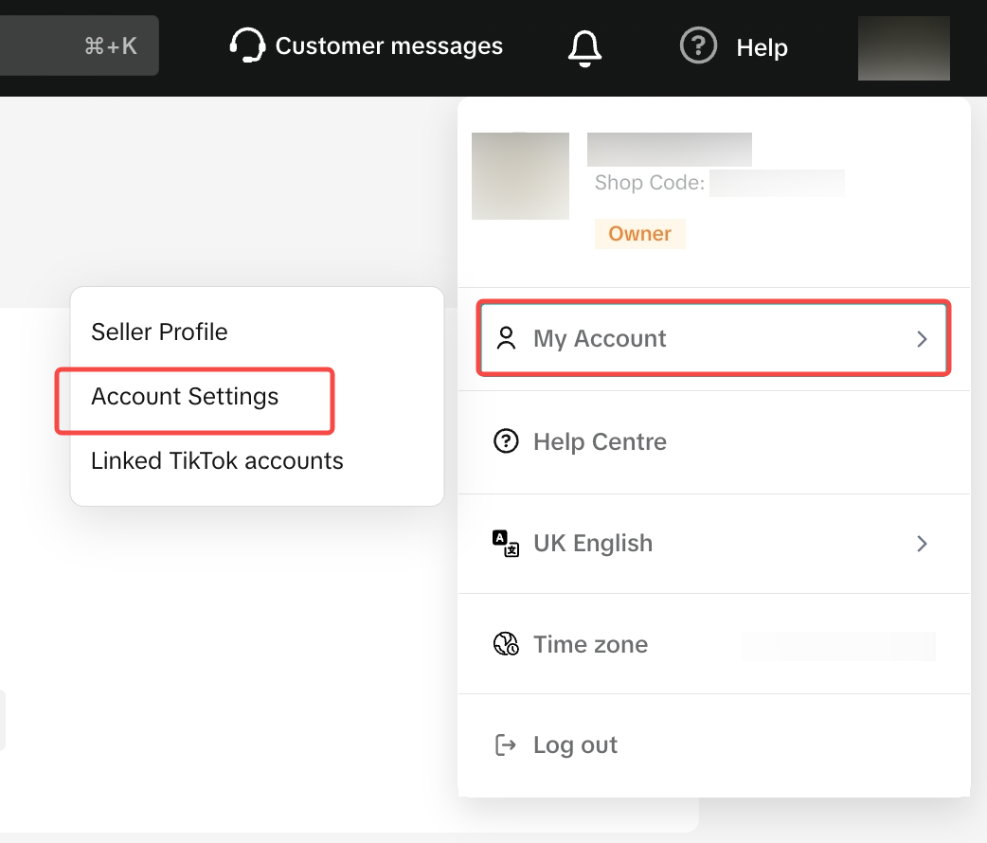
Task: Select the Time zone menu row
Action: pyautogui.click(x=663, y=645)
